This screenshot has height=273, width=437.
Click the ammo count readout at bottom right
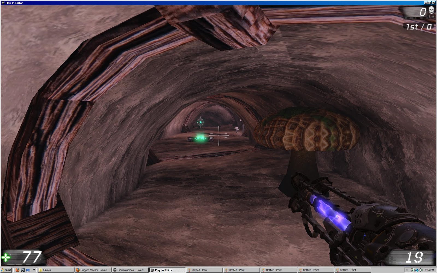click(414, 257)
